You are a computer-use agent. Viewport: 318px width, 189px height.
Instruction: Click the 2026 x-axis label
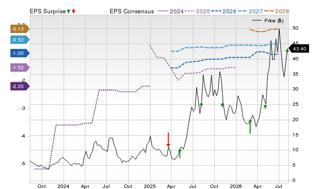(x=236, y=186)
